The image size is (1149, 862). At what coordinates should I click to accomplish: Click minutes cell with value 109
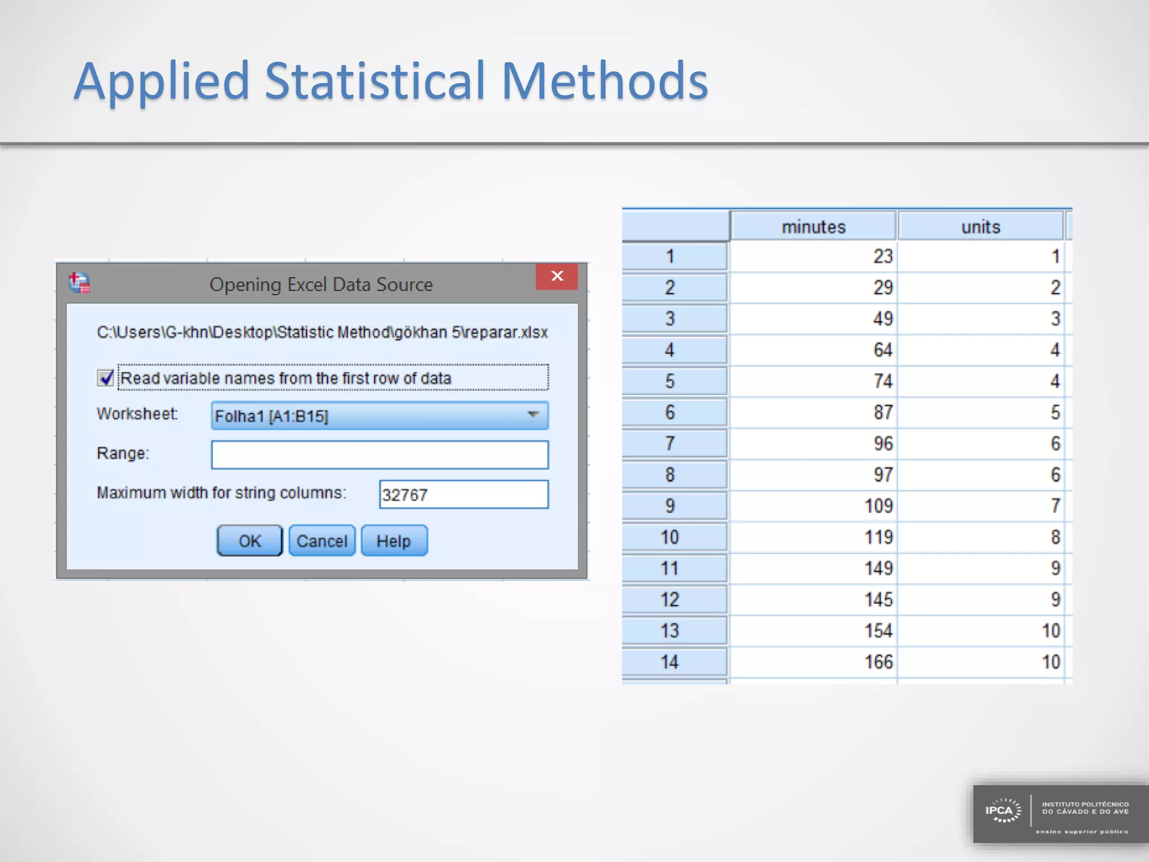coord(813,506)
